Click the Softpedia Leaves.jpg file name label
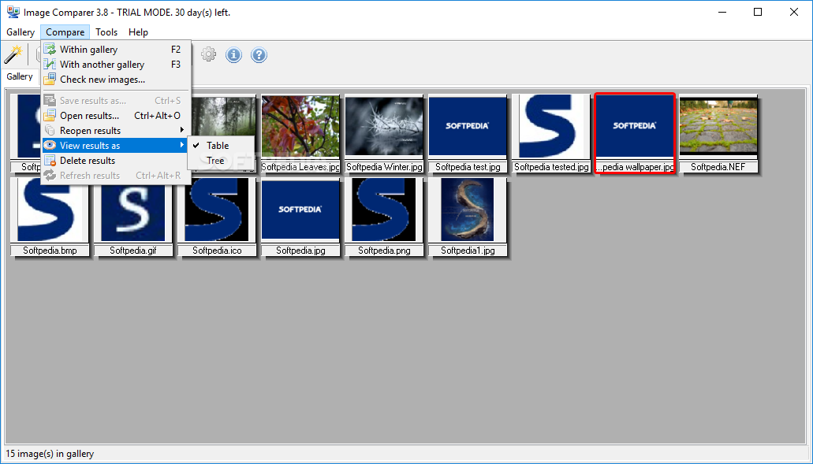The height and width of the screenshot is (464, 813). 300,167
